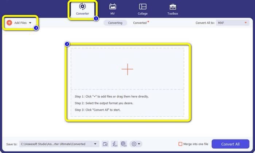Click the "Save to:" label
This screenshot has width=255, height=153.
point(12,144)
